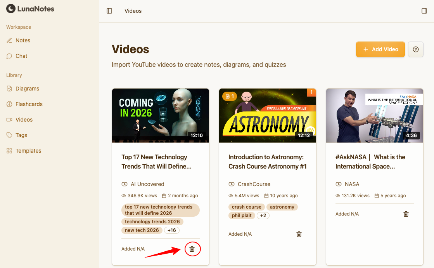Open Chat in the Workspace section
Screen dimensions: 434x268
pyautogui.click(x=21, y=56)
